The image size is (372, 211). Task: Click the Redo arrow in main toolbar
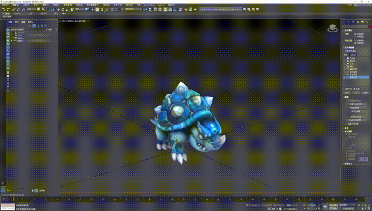(8, 9)
